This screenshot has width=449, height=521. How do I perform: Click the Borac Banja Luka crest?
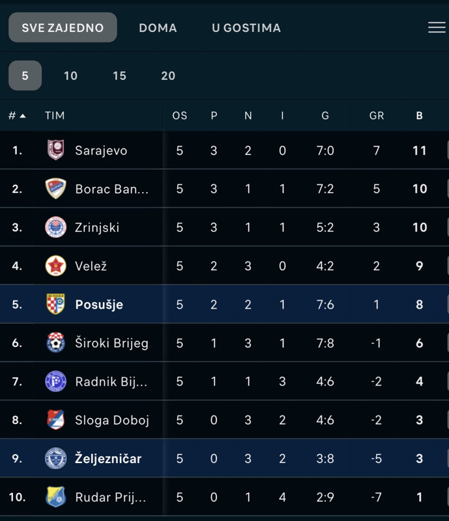point(55,189)
